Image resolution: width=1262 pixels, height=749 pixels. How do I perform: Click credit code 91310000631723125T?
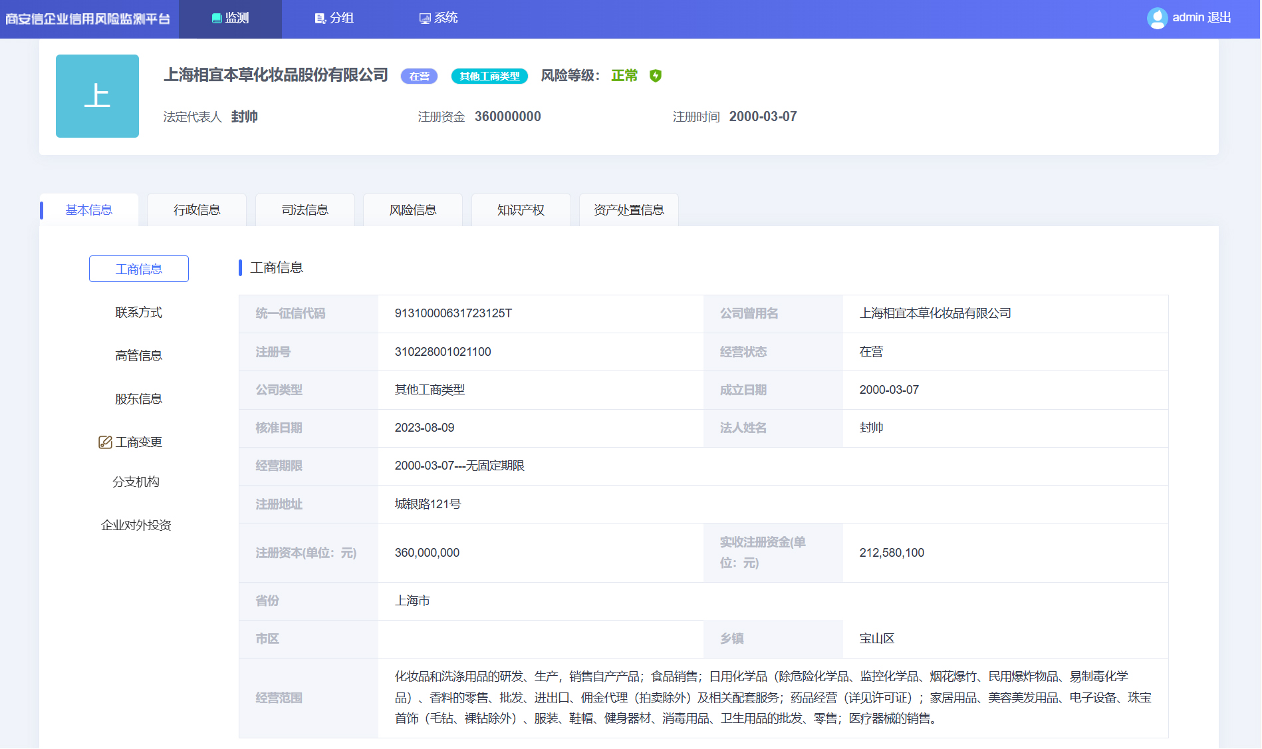tap(453, 313)
